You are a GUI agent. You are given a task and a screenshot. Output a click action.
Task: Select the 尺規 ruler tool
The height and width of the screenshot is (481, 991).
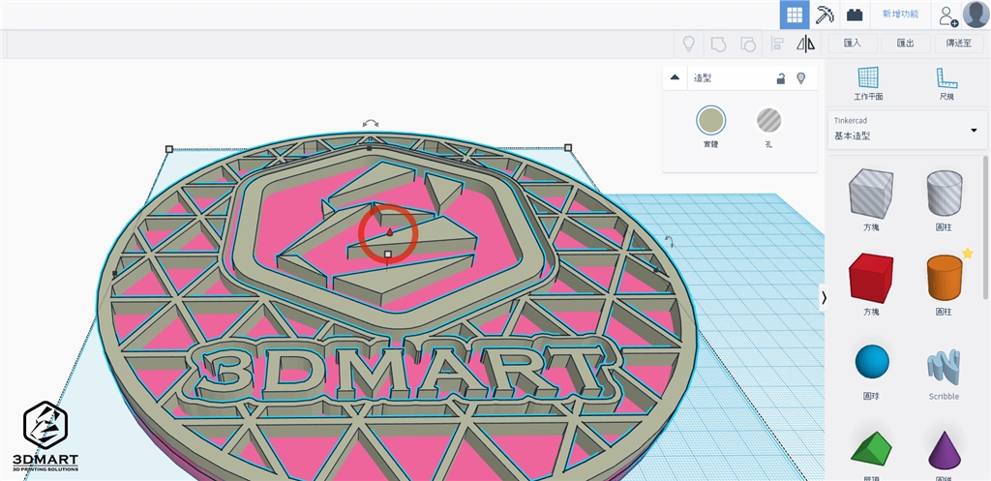tap(946, 84)
